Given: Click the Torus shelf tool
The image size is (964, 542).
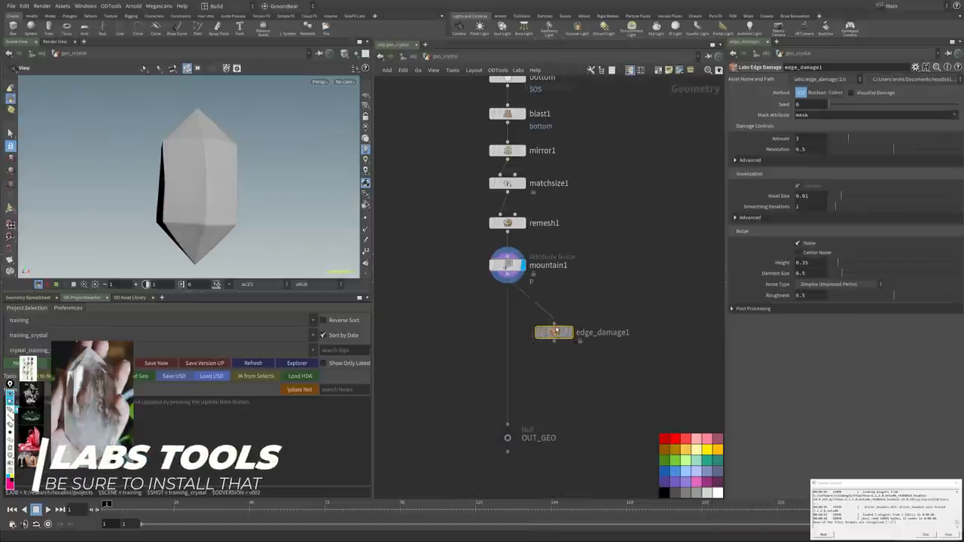Looking at the screenshot, I should [x=67, y=29].
